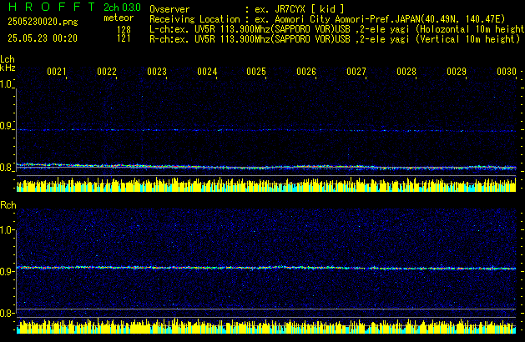Select the 0025 time marker
The height and width of the screenshot is (342, 525).
[x=256, y=72]
